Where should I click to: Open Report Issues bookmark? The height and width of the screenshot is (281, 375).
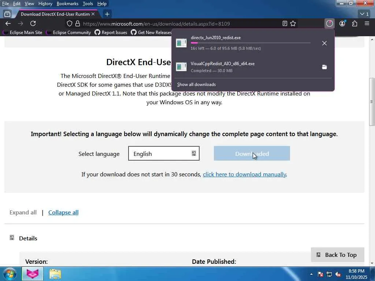[x=111, y=33]
